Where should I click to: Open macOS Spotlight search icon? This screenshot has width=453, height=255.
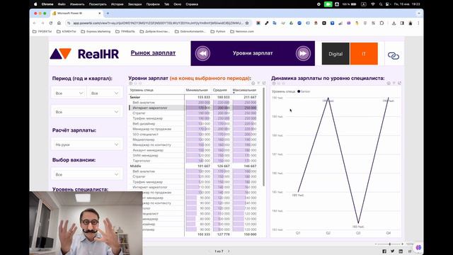pos(381,4)
